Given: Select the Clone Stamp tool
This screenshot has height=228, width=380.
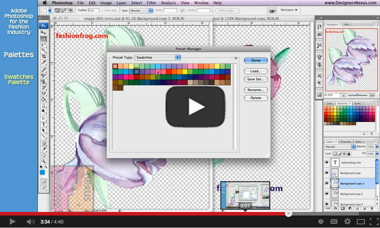Looking at the screenshot, I should pos(44,82).
